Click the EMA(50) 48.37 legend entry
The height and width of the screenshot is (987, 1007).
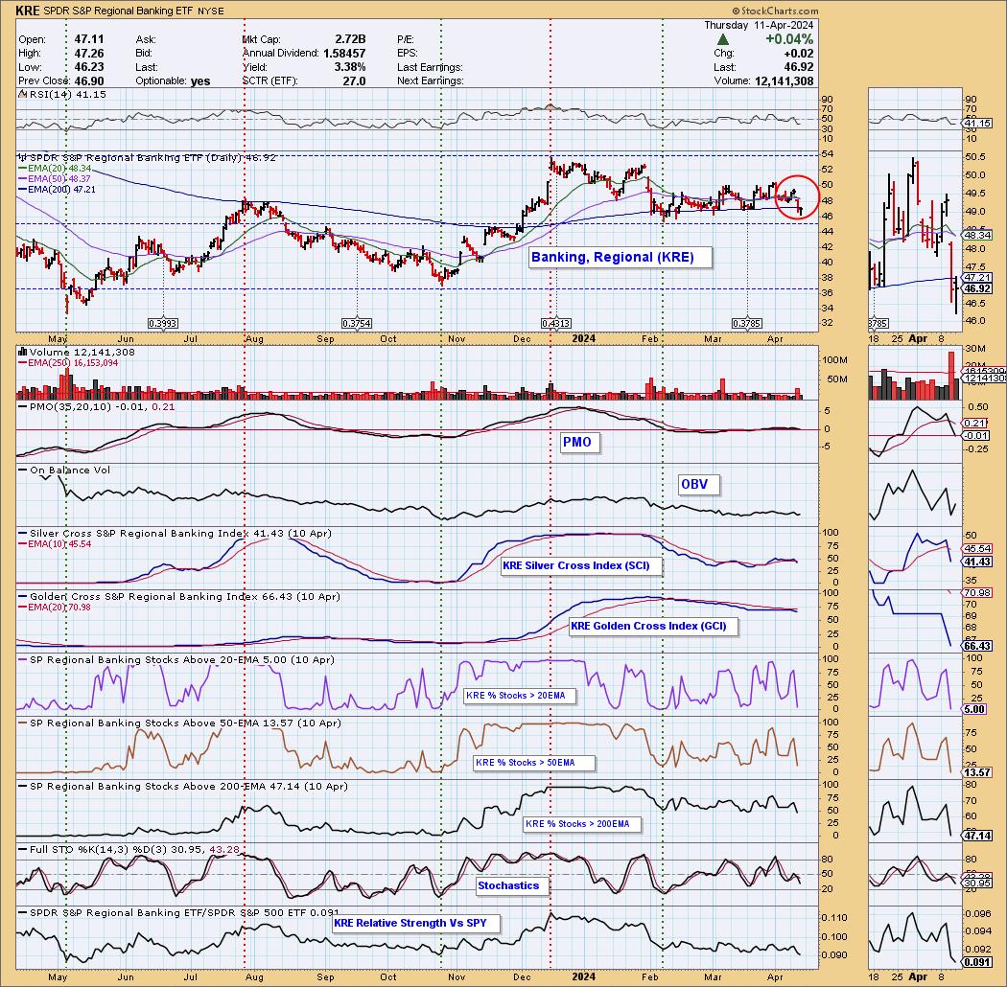(56, 179)
